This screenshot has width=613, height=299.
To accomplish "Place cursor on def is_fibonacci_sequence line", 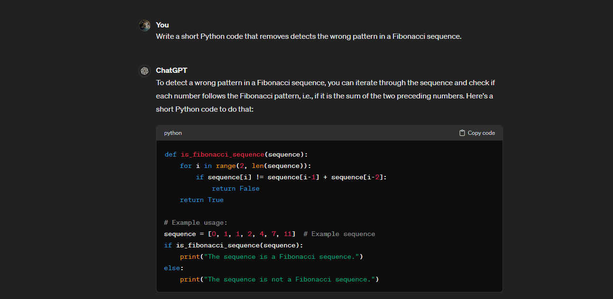I will 237,154.
